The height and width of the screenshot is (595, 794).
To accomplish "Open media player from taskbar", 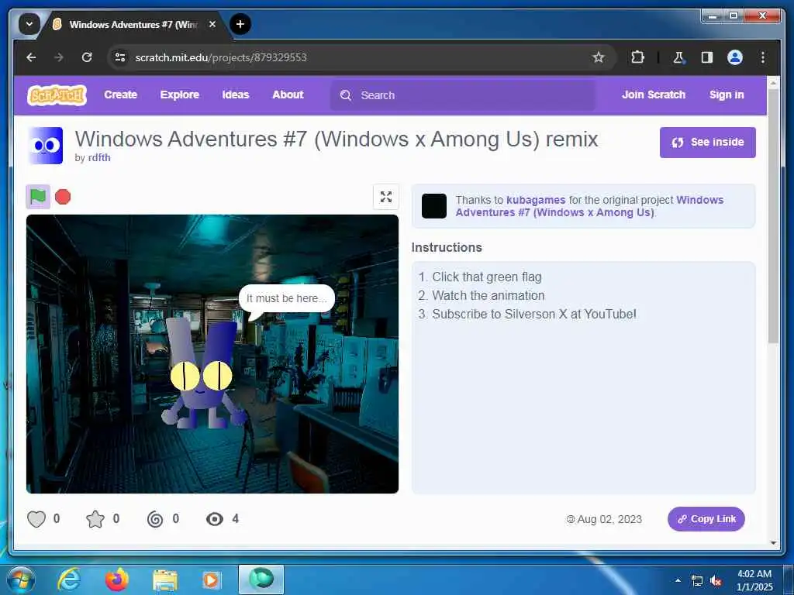I will click(x=211, y=580).
